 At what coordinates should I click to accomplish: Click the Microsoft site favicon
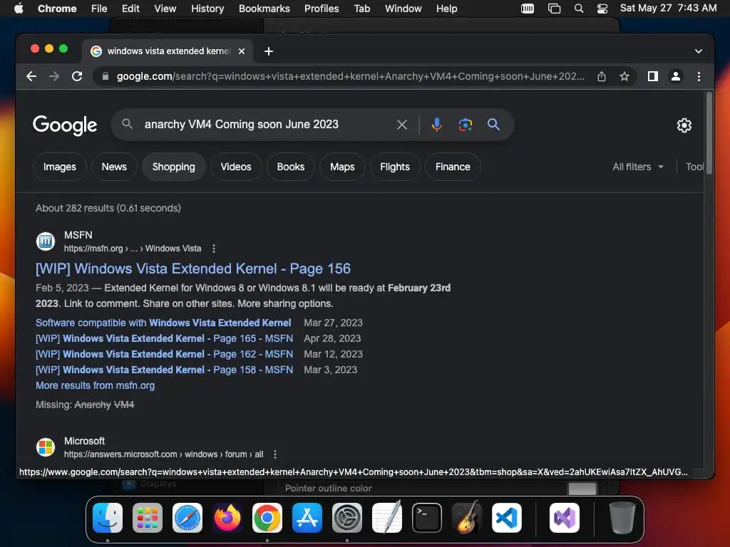[46, 447]
